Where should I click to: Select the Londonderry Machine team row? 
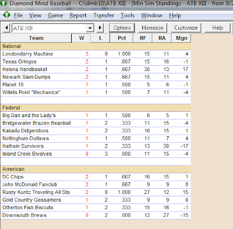(96, 54)
